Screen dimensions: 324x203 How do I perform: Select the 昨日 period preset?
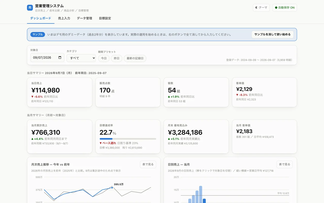(117, 58)
